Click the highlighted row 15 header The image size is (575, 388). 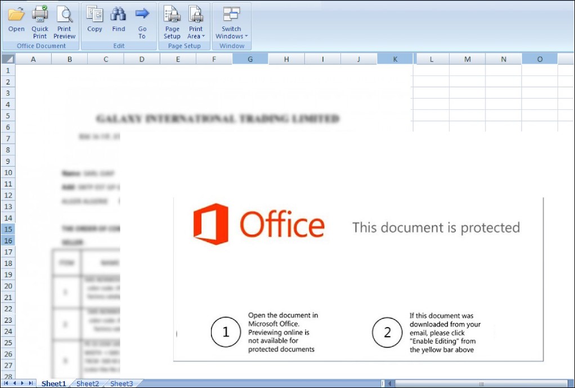8,229
